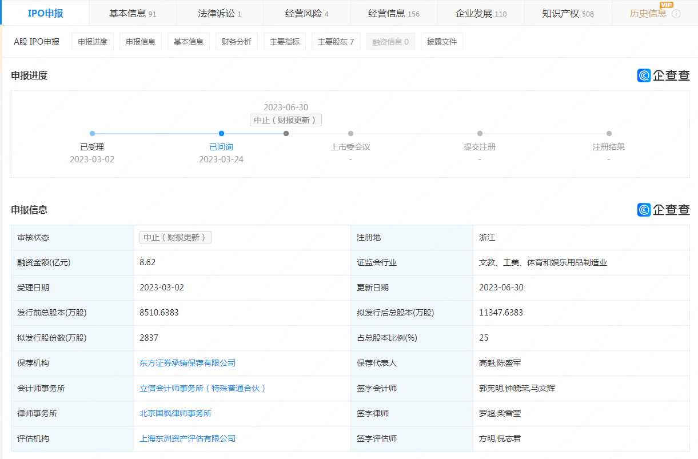Click the 更新日期 value 2023-06-30
Screen dimensions: 698x459
501,288
